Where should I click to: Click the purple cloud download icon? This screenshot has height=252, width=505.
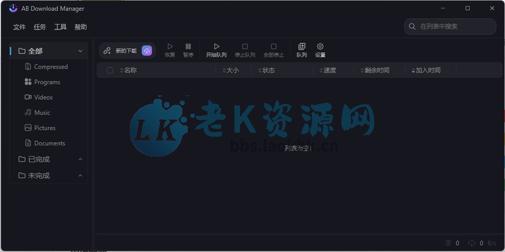[147, 51]
